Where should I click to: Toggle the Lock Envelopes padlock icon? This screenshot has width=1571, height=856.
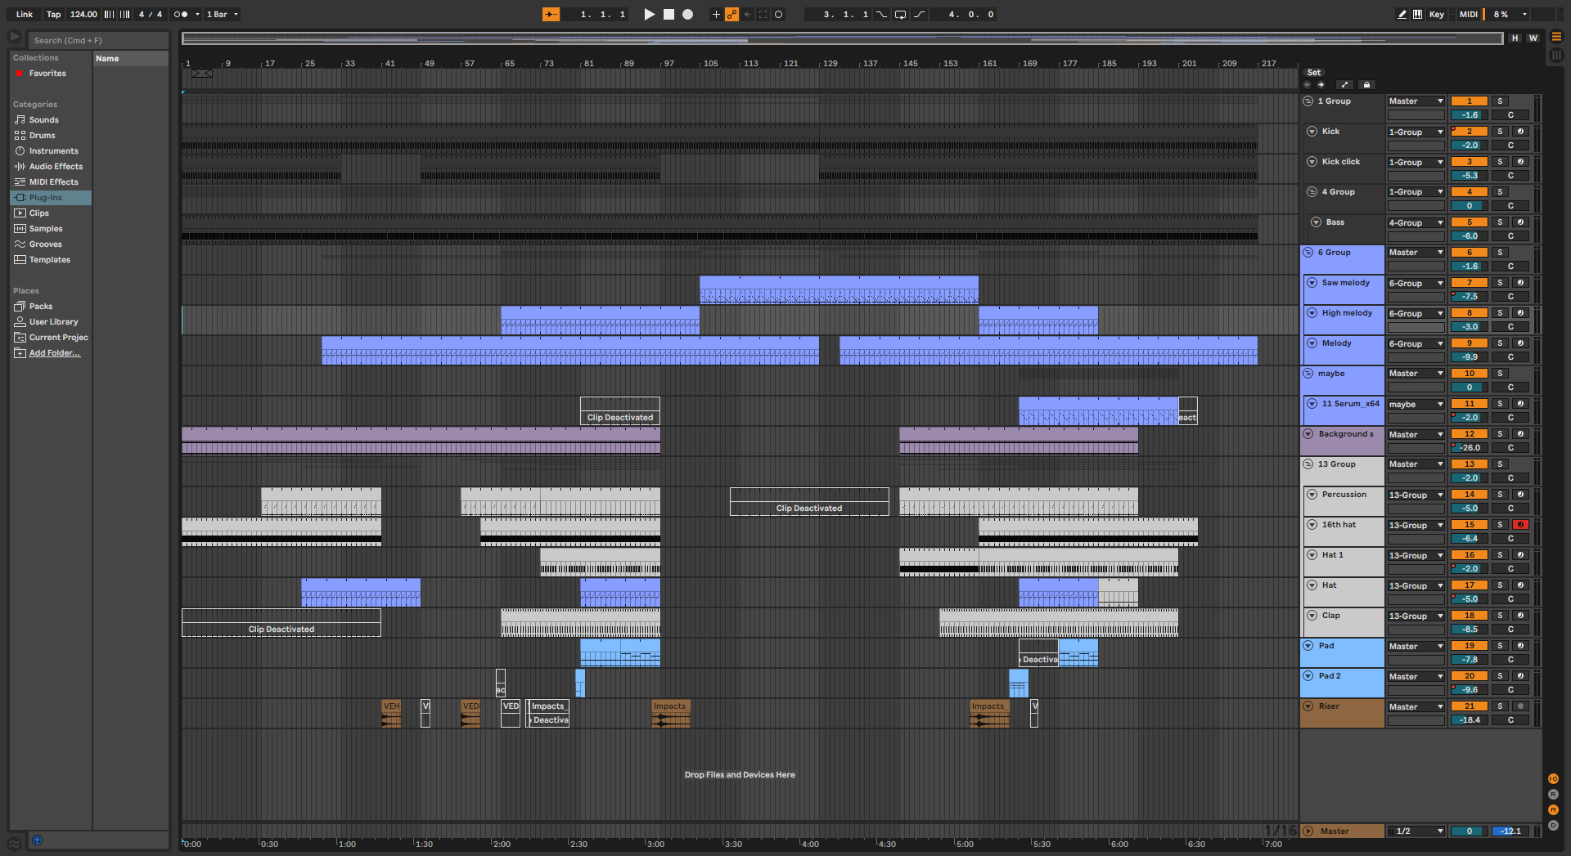pyautogui.click(x=1366, y=84)
